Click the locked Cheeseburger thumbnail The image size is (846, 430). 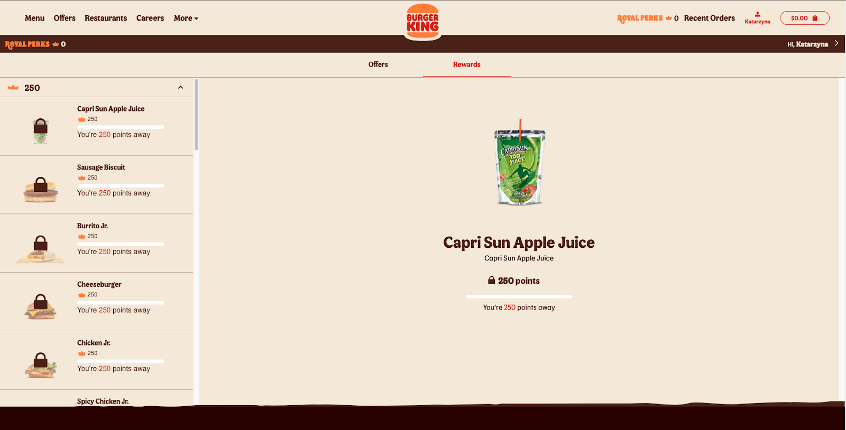(x=41, y=306)
